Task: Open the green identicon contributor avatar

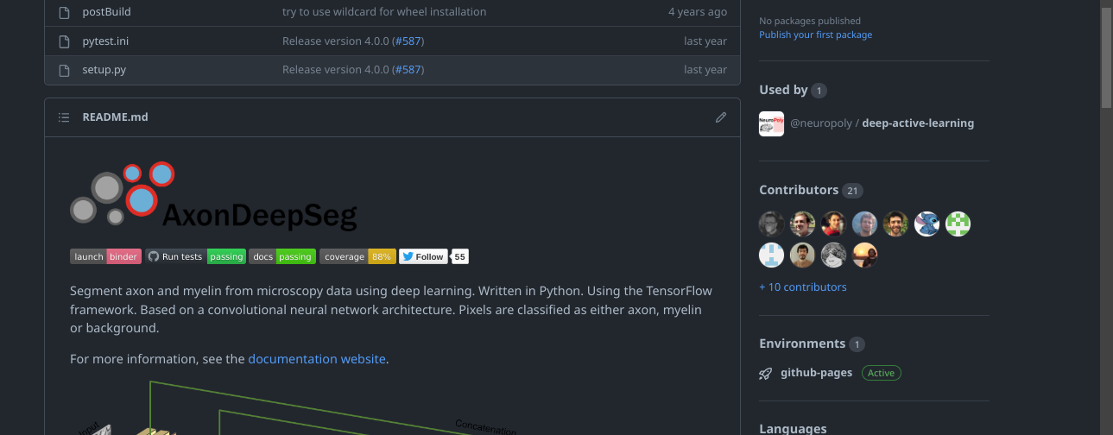Action: tap(958, 224)
